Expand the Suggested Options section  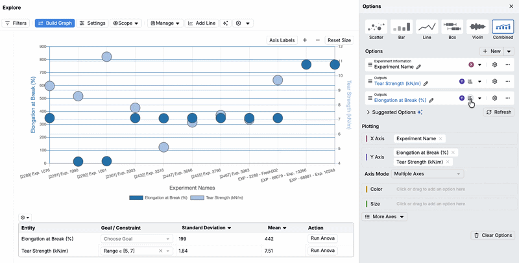[x=368, y=112]
